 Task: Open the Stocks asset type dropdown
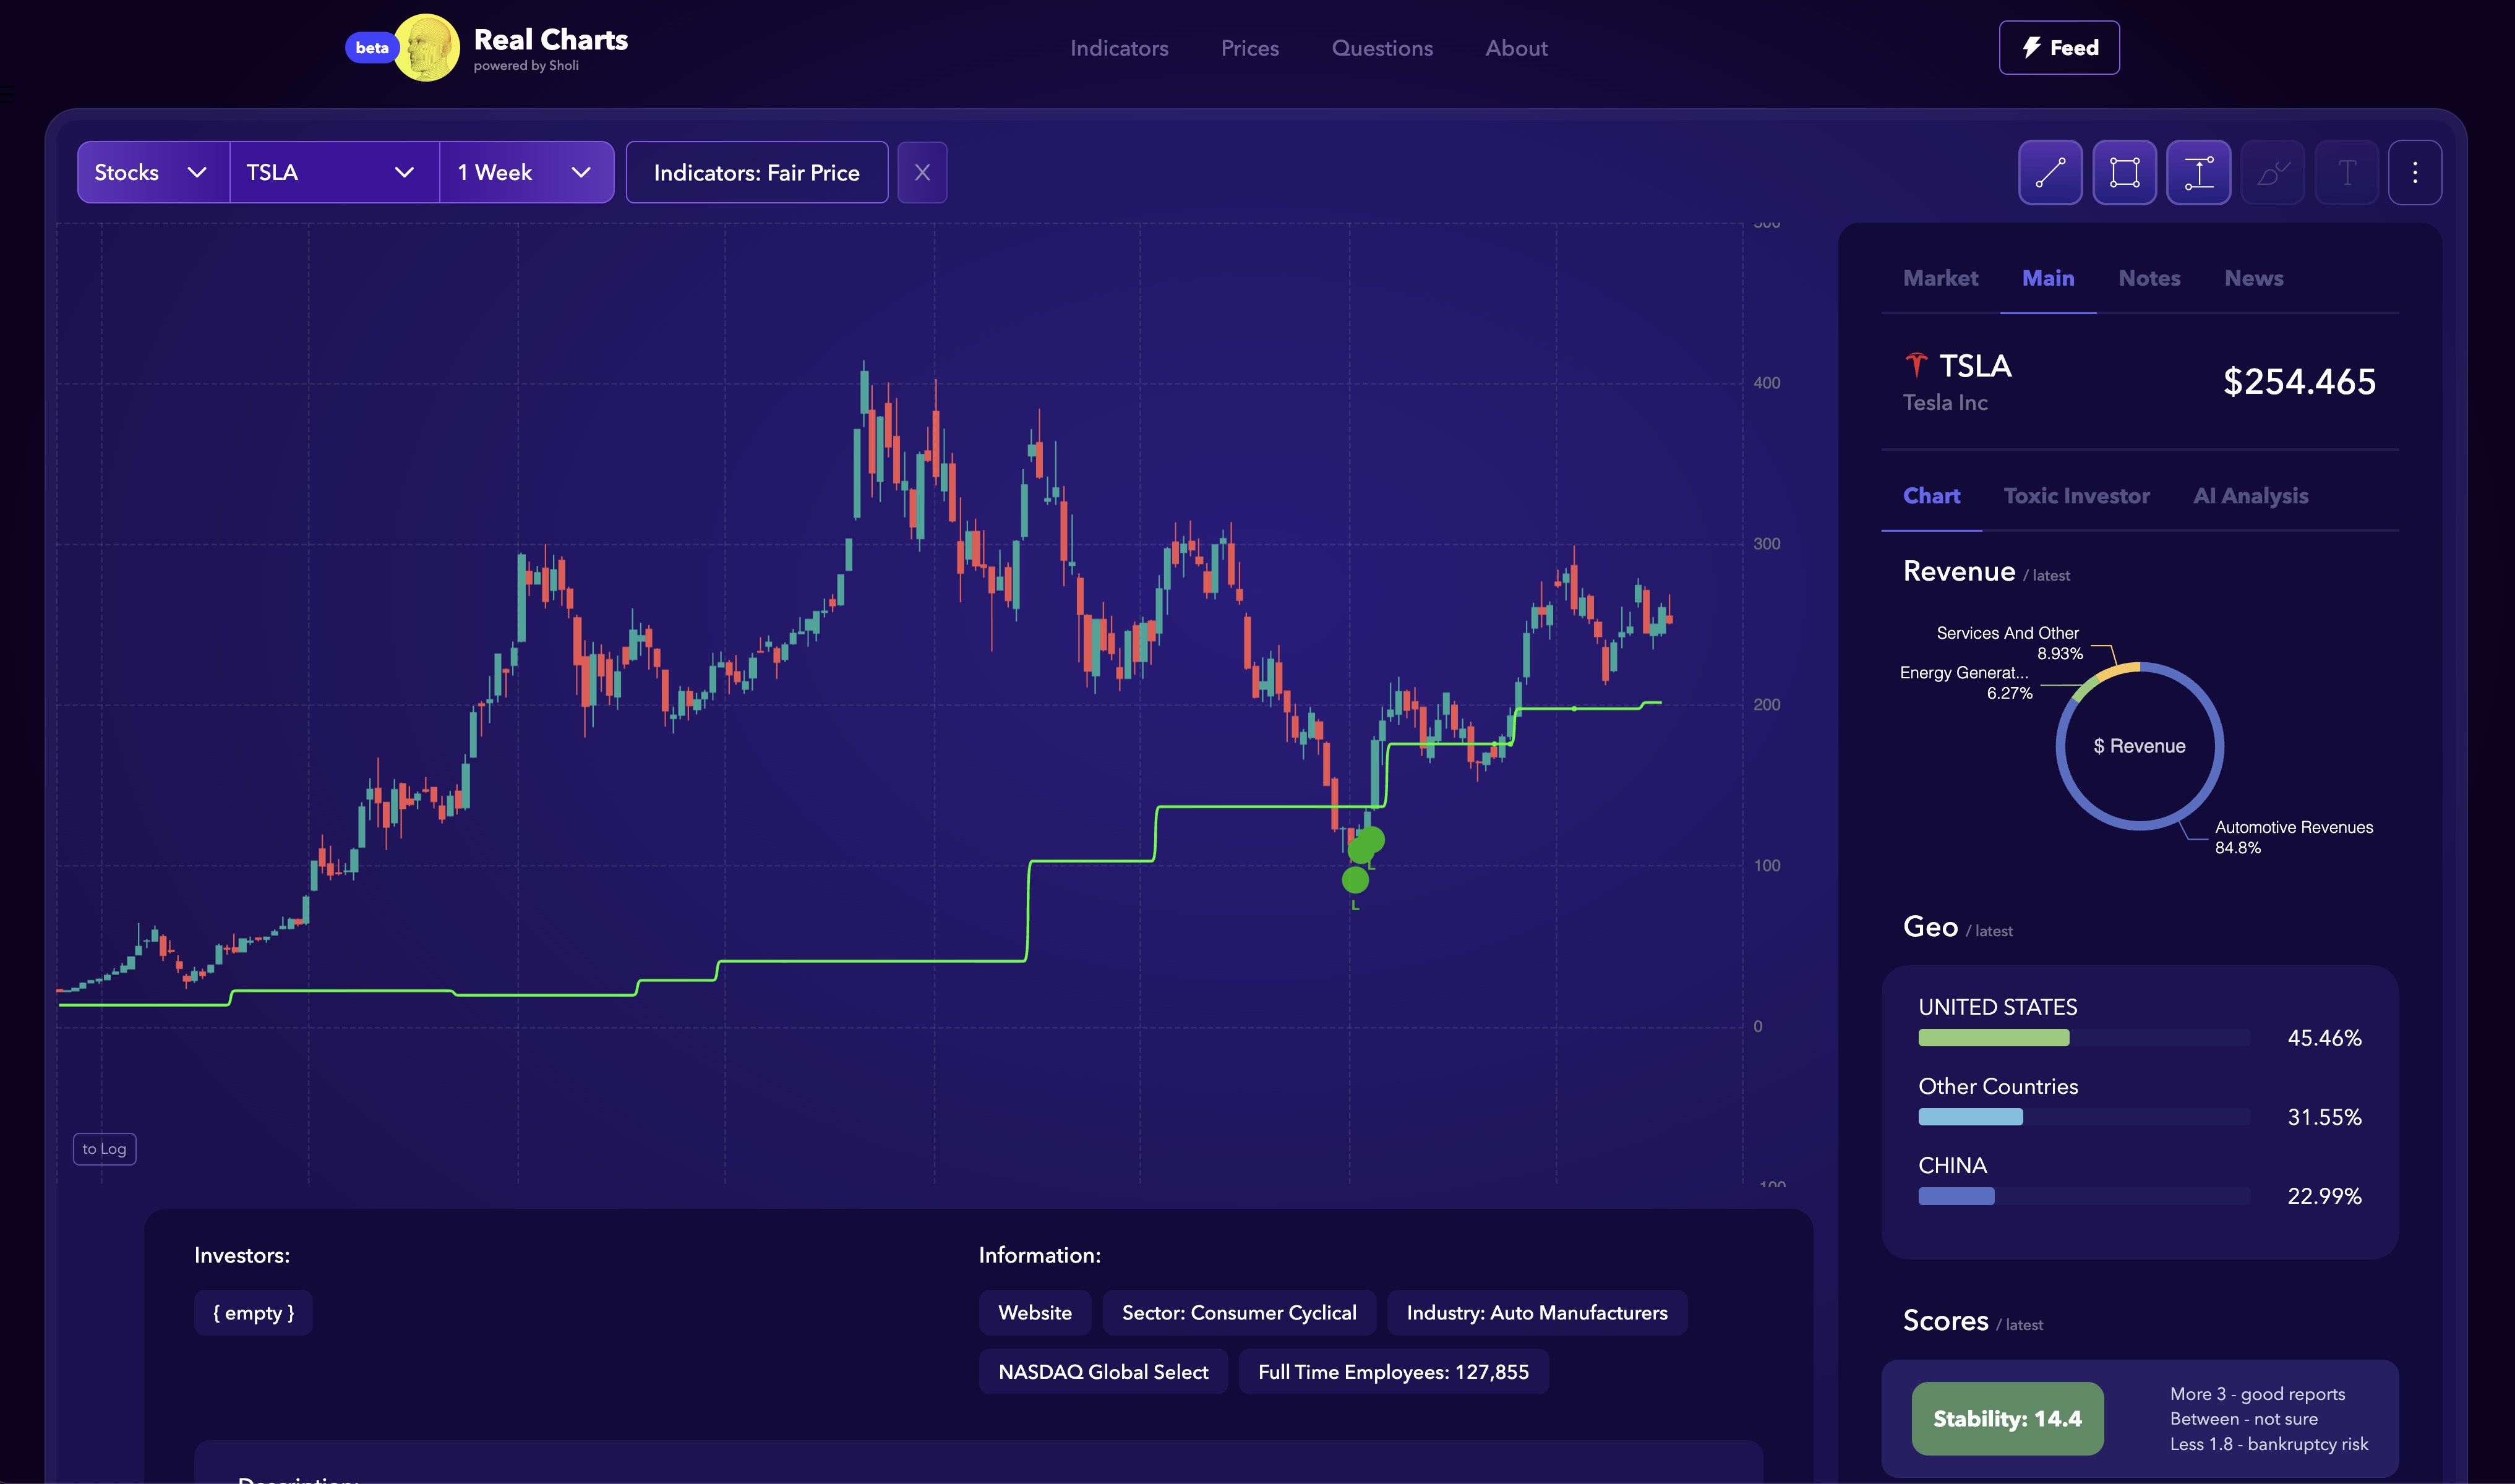click(153, 173)
